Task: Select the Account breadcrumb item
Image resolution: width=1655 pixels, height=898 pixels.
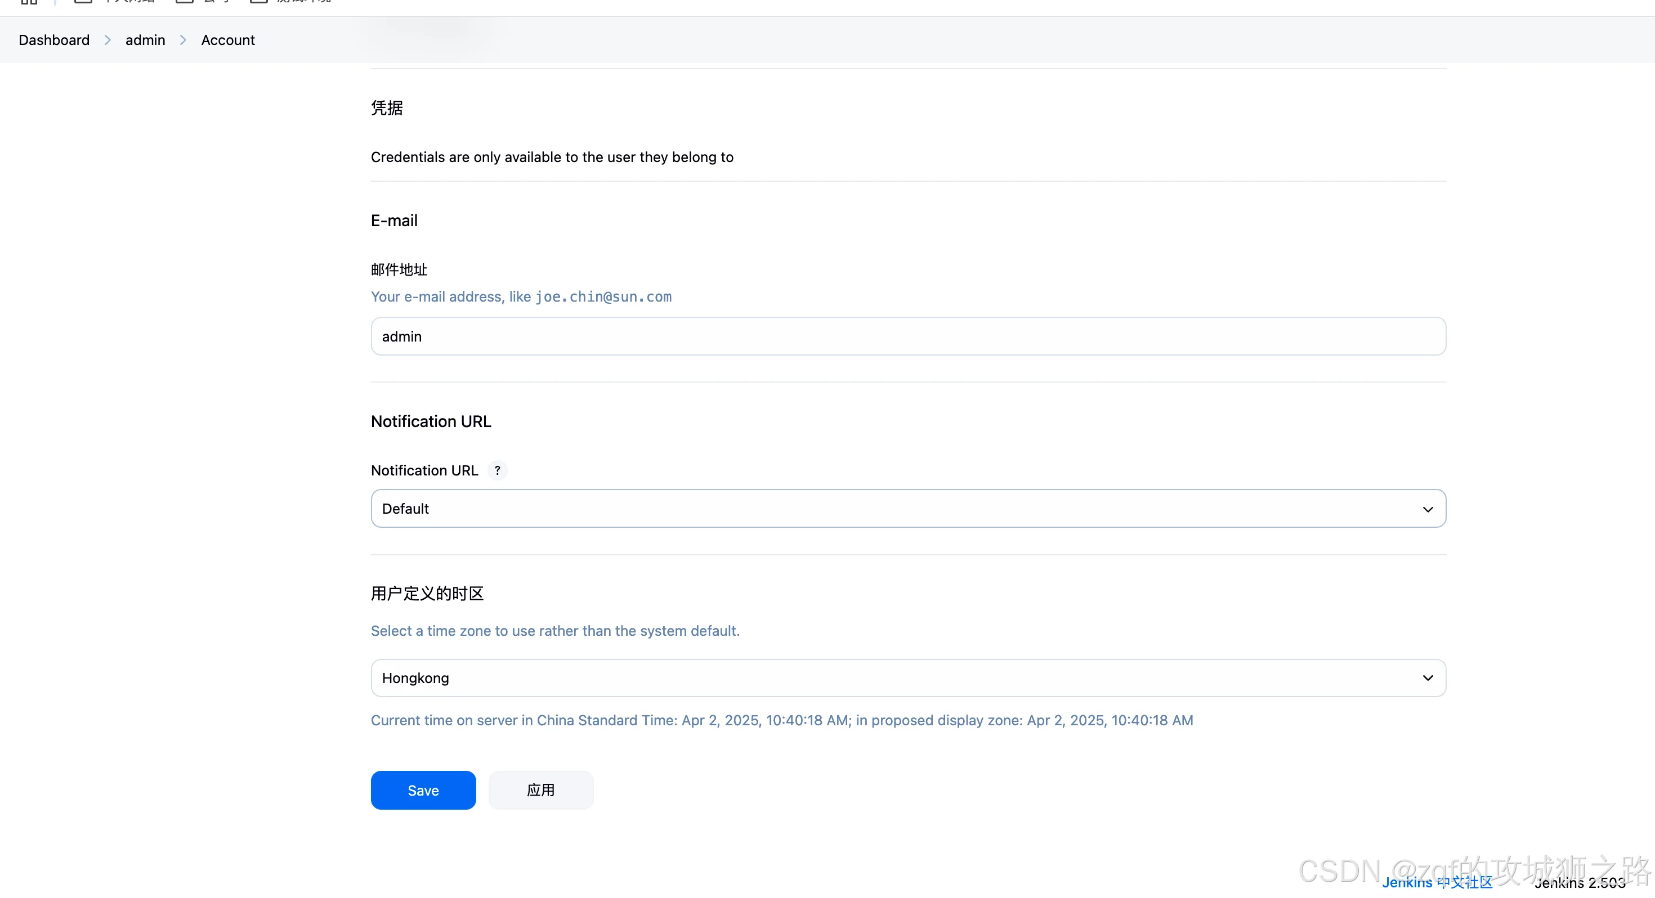Action: coord(227,40)
